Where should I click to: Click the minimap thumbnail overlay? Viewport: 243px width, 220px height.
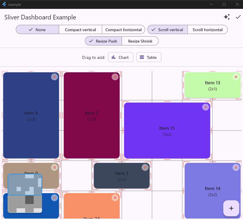click(25, 193)
